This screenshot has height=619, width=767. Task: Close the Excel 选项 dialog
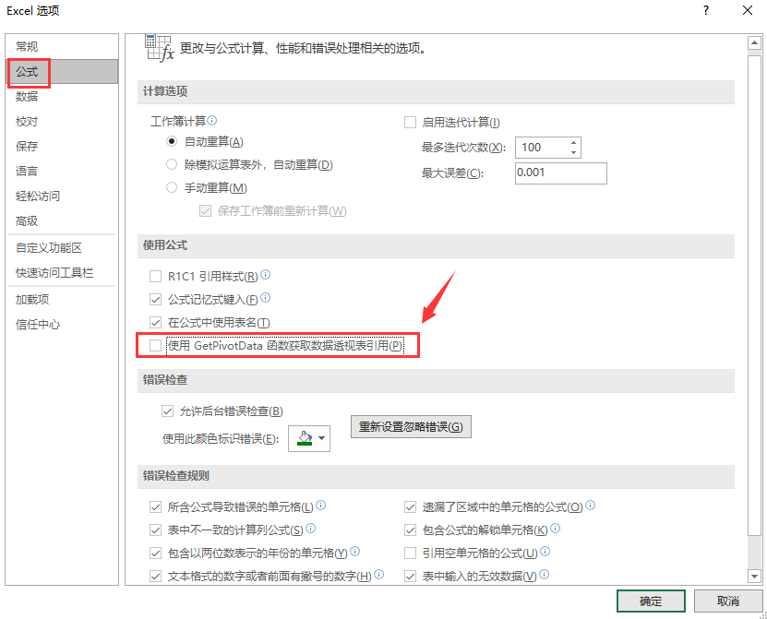click(748, 11)
